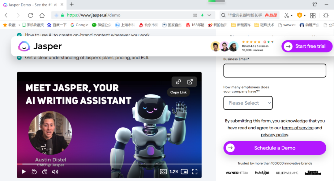Open the terms of service link
This screenshot has height=181, width=334.
coord(298,128)
